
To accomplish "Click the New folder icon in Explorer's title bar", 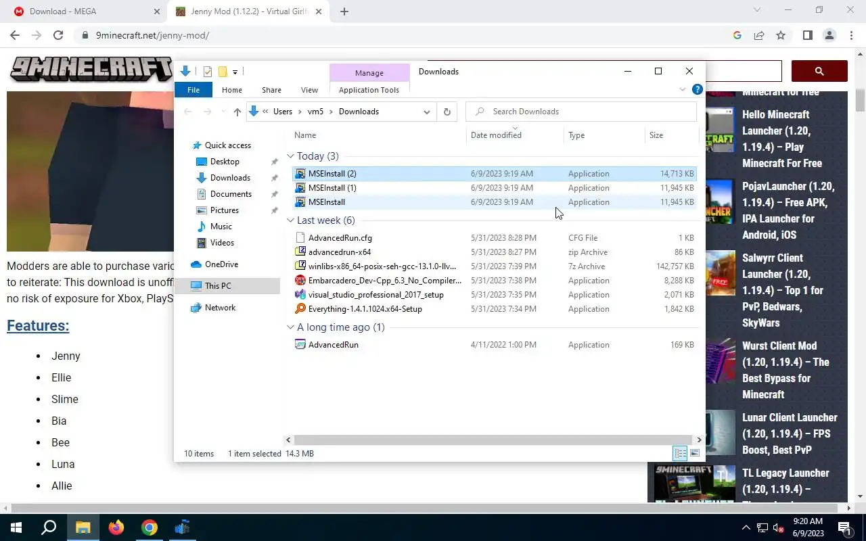I will [222, 72].
